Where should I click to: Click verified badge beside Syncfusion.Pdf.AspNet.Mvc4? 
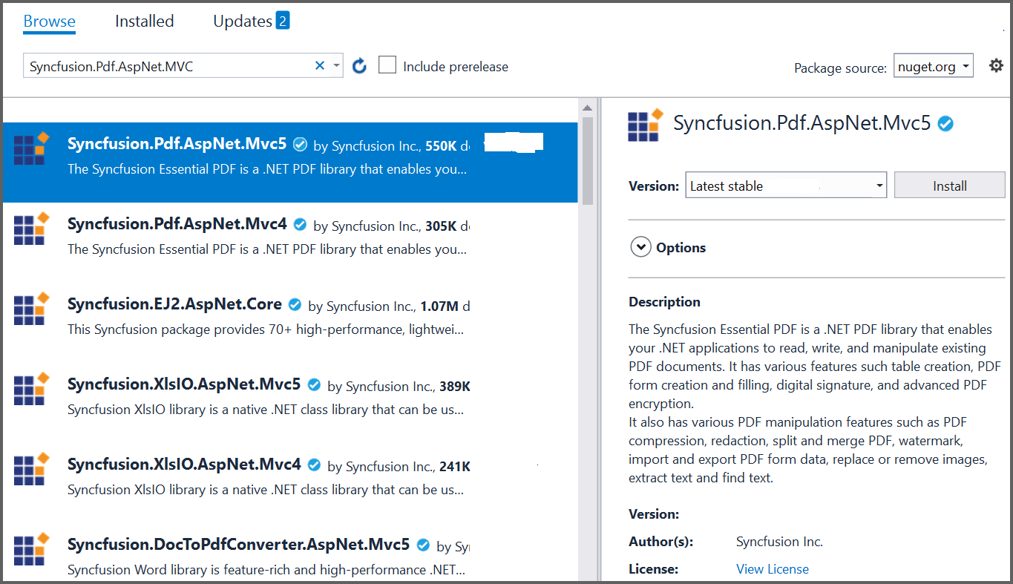(300, 224)
